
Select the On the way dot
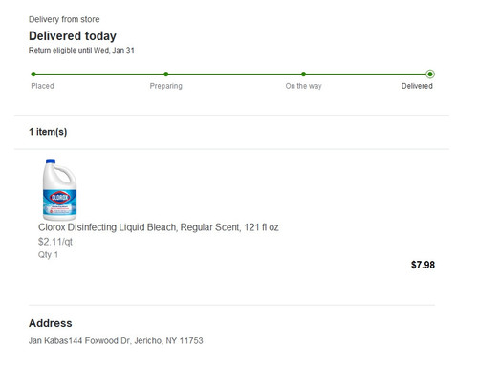point(303,75)
